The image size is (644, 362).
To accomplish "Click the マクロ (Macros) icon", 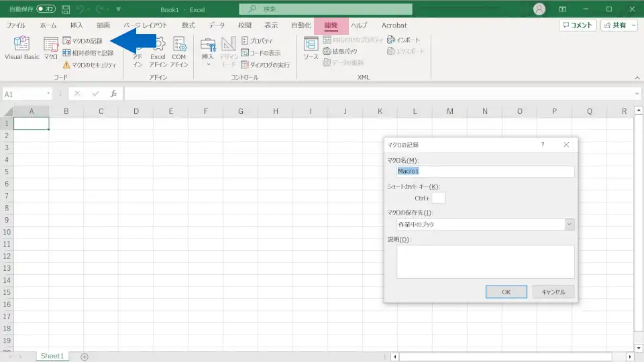I will pos(51,48).
